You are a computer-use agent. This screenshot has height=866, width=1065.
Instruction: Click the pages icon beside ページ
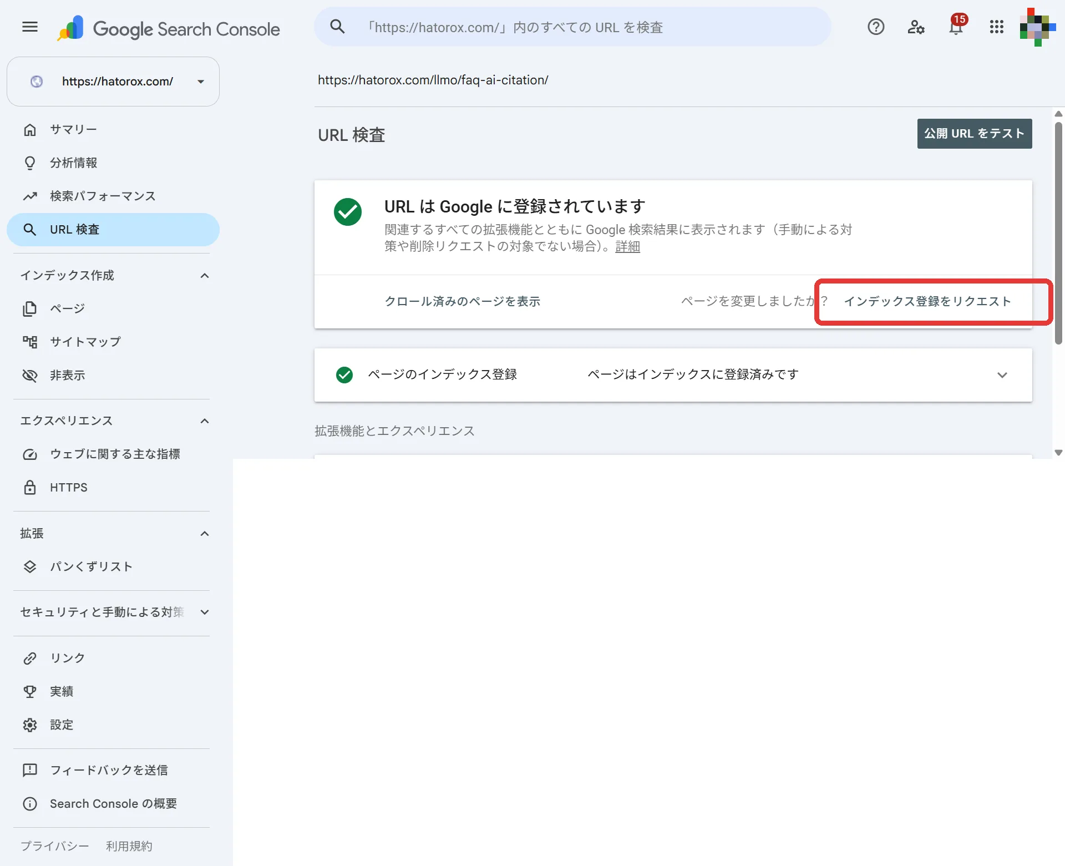click(x=30, y=308)
